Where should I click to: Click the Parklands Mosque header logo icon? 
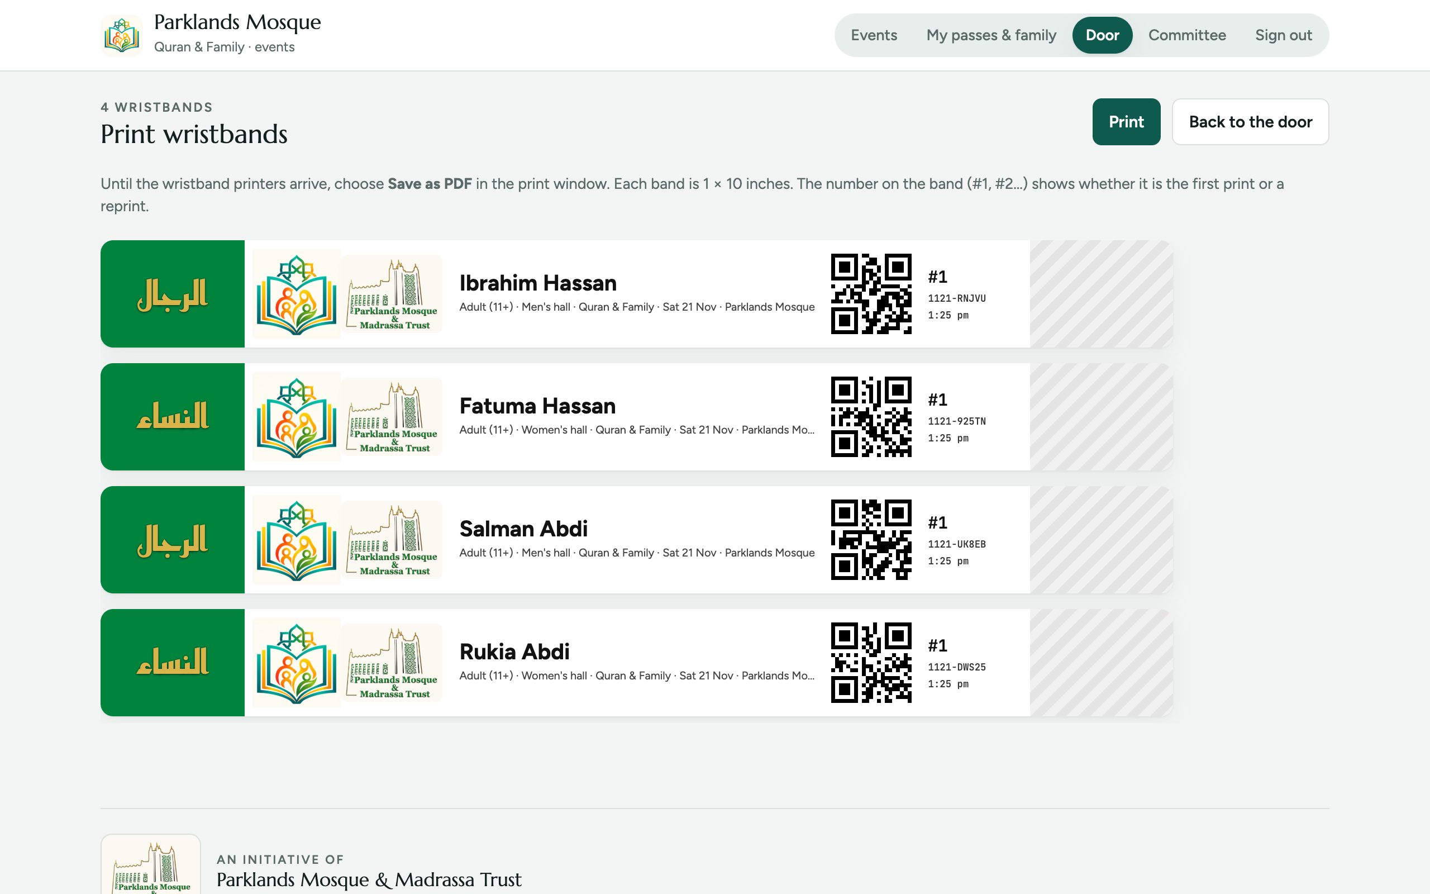pos(121,35)
